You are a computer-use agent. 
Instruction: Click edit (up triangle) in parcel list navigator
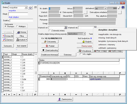[19, 94]
